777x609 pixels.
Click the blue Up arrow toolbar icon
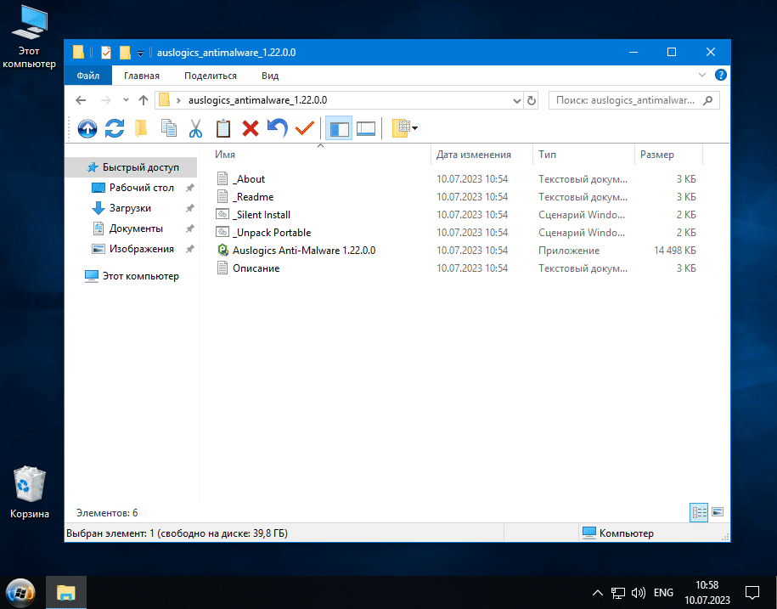(87, 129)
